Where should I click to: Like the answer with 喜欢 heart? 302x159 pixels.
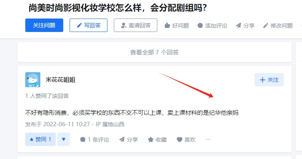coord(179,140)
